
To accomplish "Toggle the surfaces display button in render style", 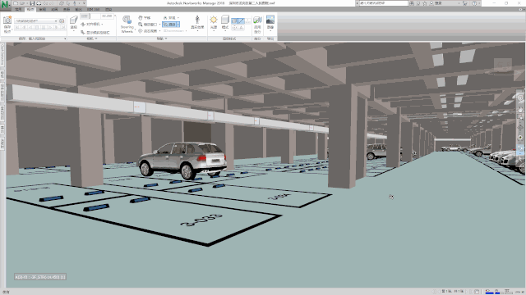I will click(x=234, y=21).
